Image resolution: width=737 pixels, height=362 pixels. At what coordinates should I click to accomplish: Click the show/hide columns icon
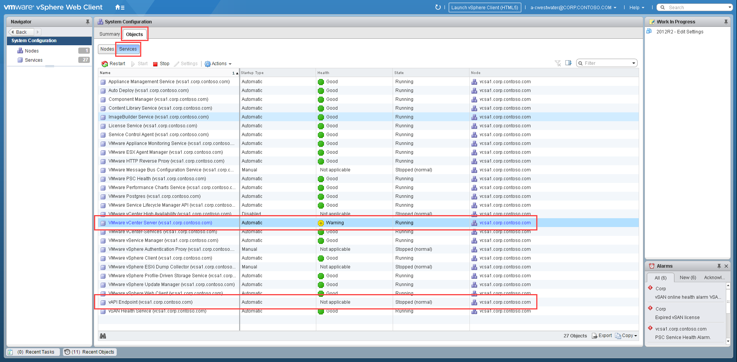[568, 63]
